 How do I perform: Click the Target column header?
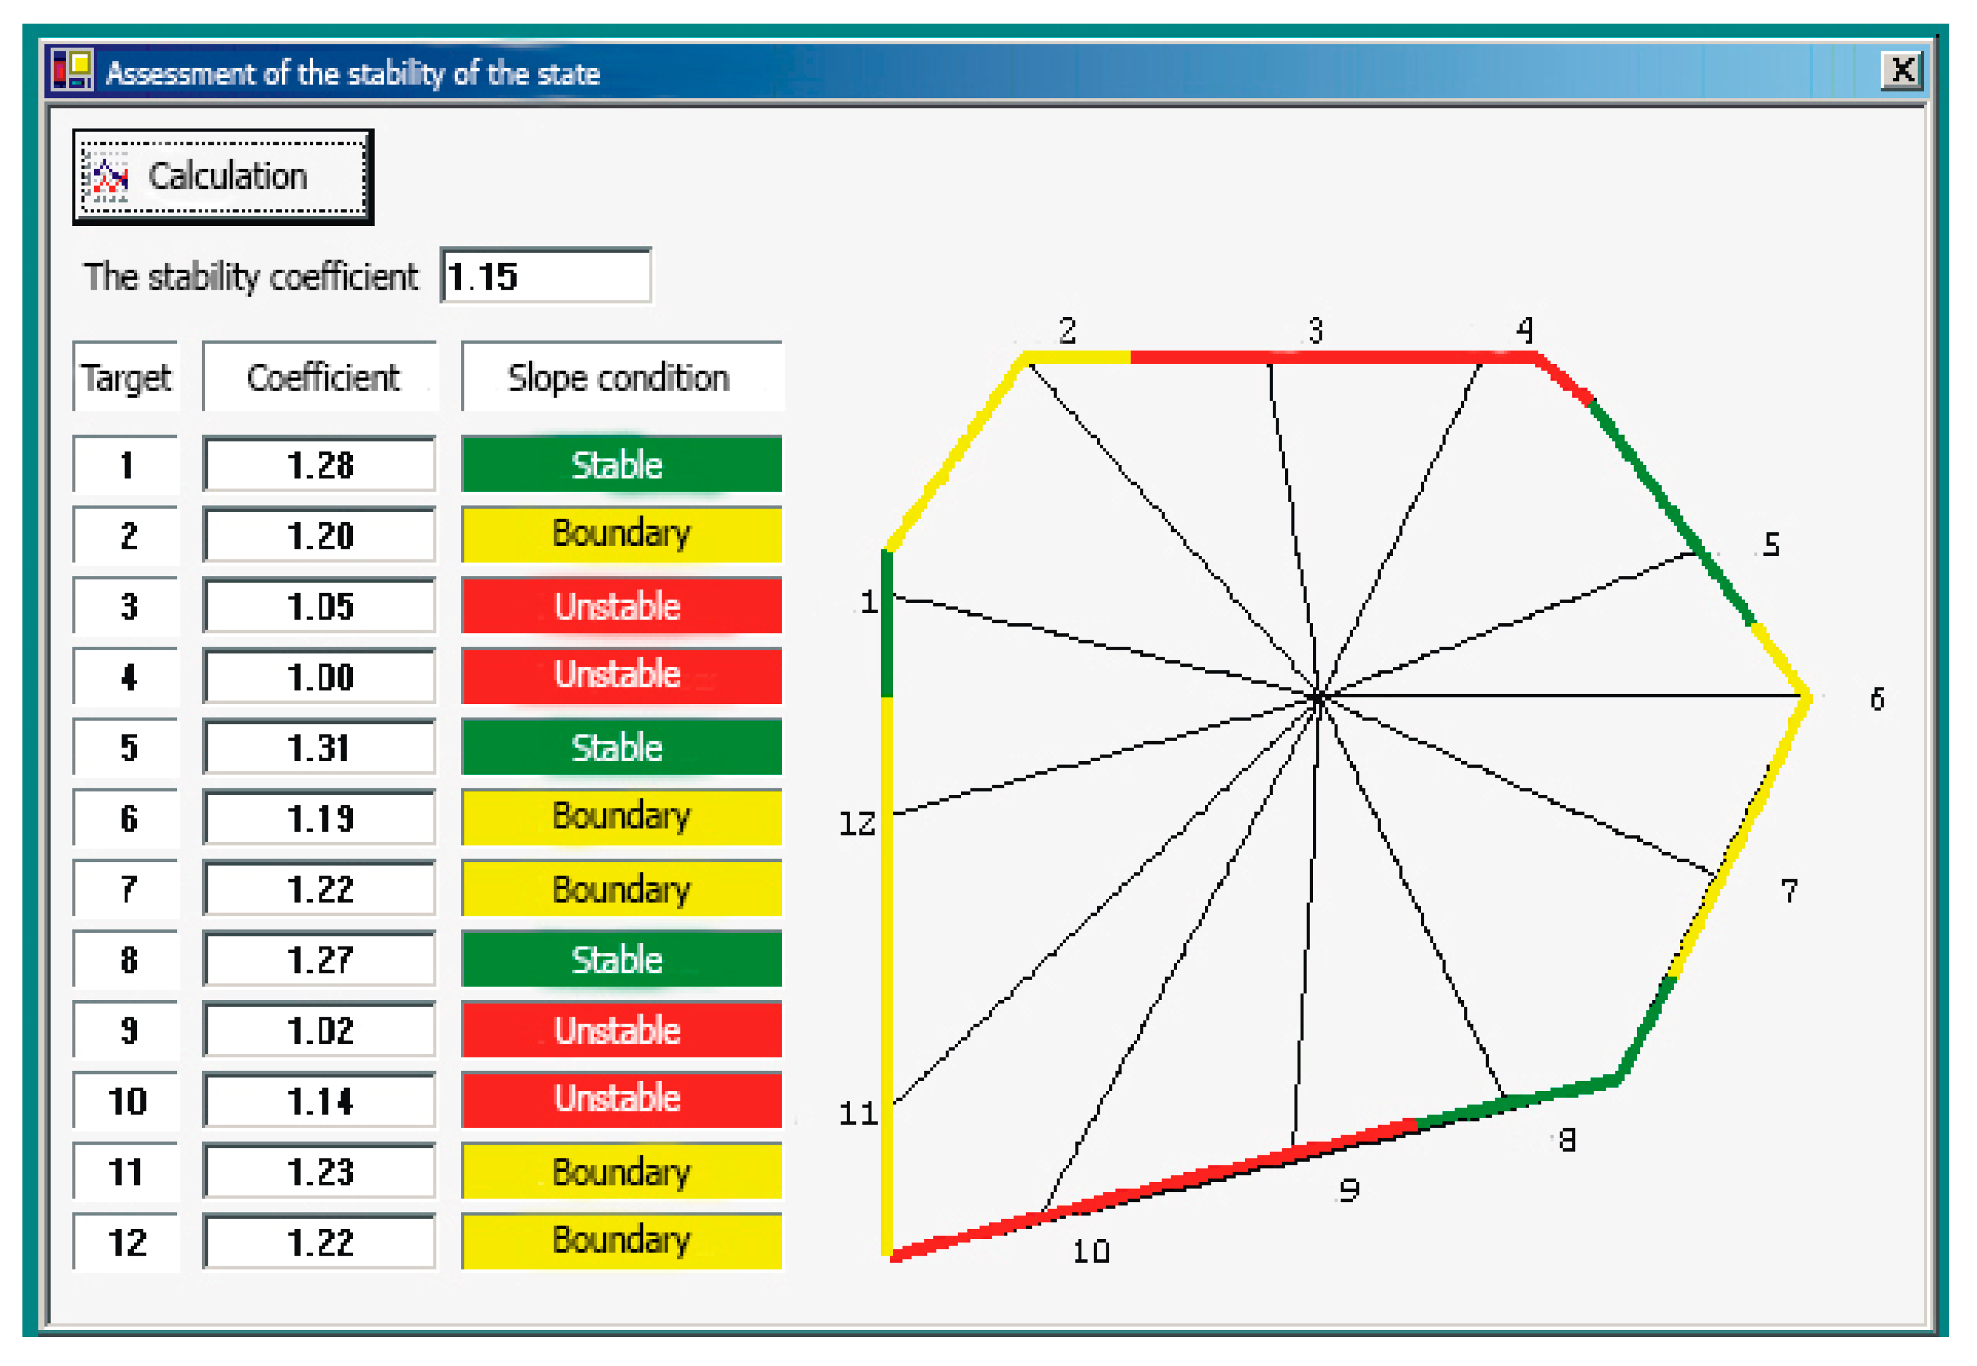[x=126, y=378]
